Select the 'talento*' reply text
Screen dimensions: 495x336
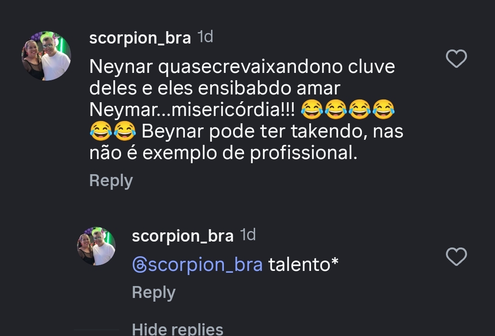303,264
